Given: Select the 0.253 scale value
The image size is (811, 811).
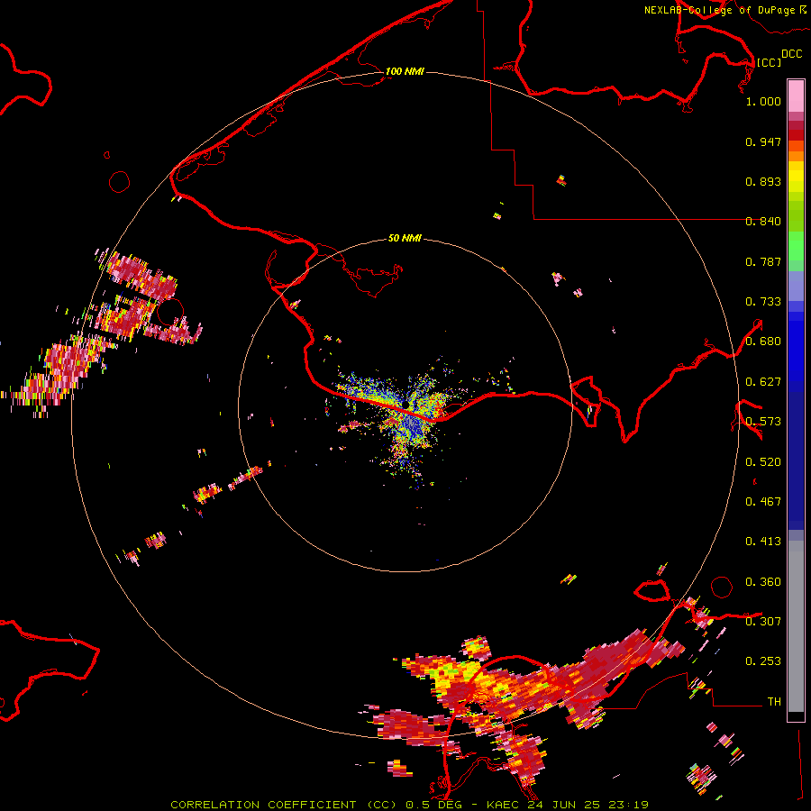Looking at the screenshot, I should [x=763, y=661].
